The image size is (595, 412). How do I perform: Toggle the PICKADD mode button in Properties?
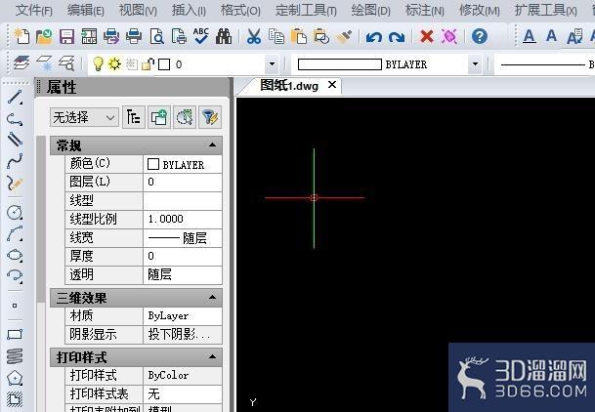pyautogui.click(x=158, y=117)
